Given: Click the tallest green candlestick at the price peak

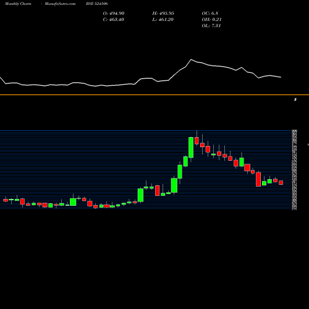Looking at the screenshot, I should point(191,148).
